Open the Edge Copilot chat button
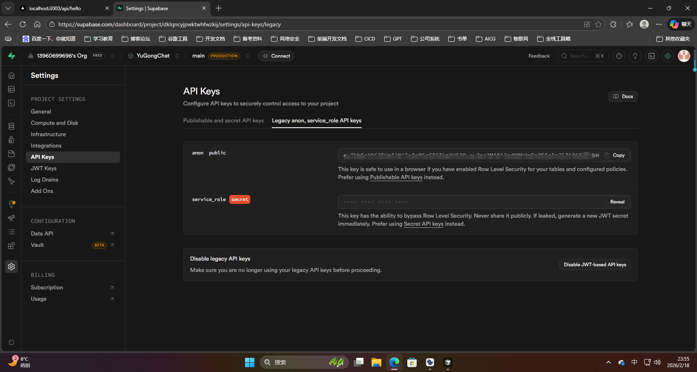 (x=681, y=24)
